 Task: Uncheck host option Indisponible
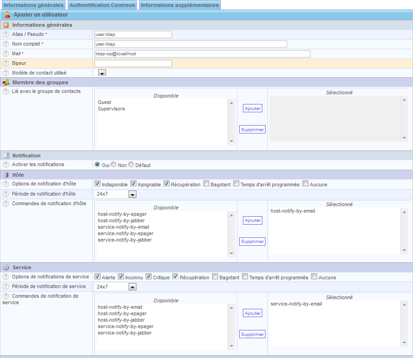point(97,184)
